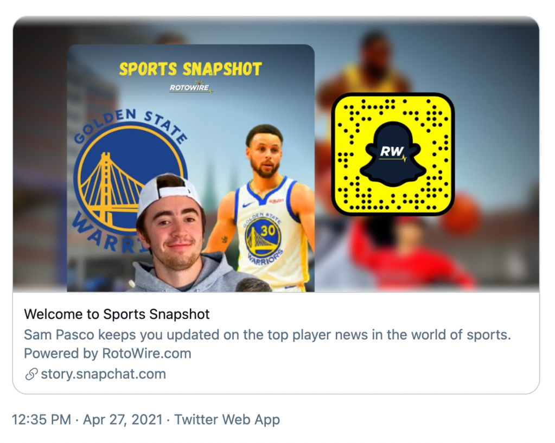The height and width of the screenshot is (443, 555).
Task: Click the yellow Sports Snapshot heading
Action: 190,69
